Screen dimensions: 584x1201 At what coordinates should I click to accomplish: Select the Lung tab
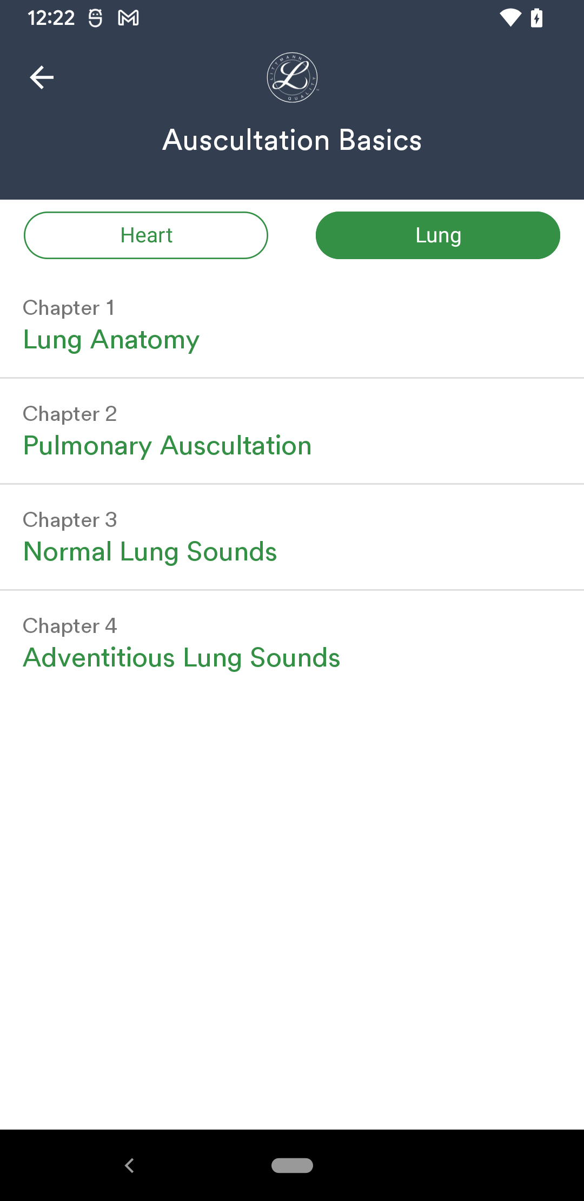(x=438, y=235)
